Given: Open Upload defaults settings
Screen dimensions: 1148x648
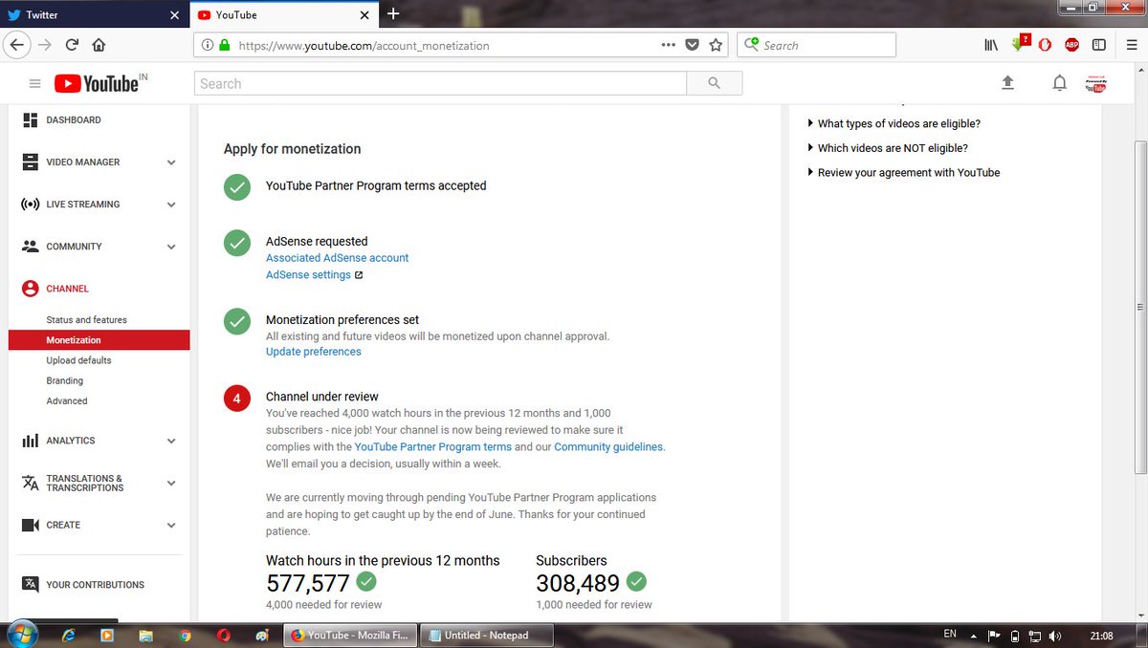Looking at the screenshot, I should tap(78, 360).
